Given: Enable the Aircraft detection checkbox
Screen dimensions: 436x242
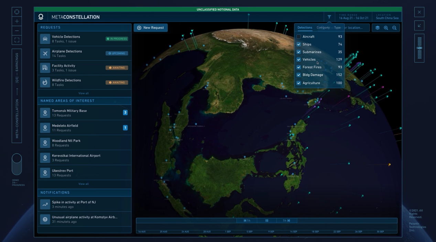Looking at the screenshot, I should click(298, 37).
